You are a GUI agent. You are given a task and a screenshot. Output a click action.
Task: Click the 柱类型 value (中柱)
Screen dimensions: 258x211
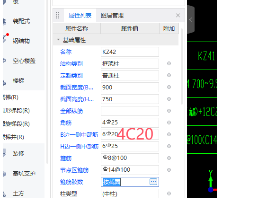point(130,193)
